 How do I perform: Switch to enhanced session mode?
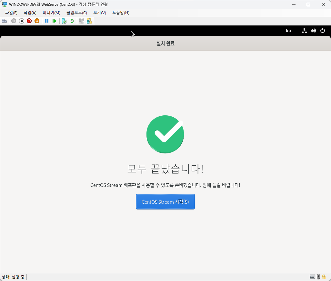[x=81, y=21]
